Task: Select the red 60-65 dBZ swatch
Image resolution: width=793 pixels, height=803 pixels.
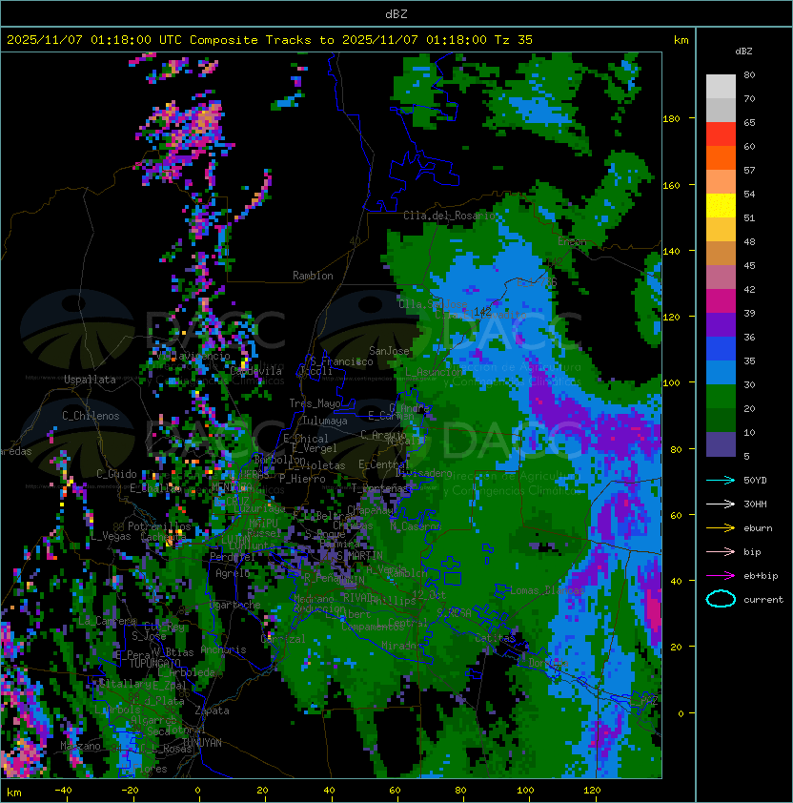Action: pyautogui.click(x=721, y=134)
